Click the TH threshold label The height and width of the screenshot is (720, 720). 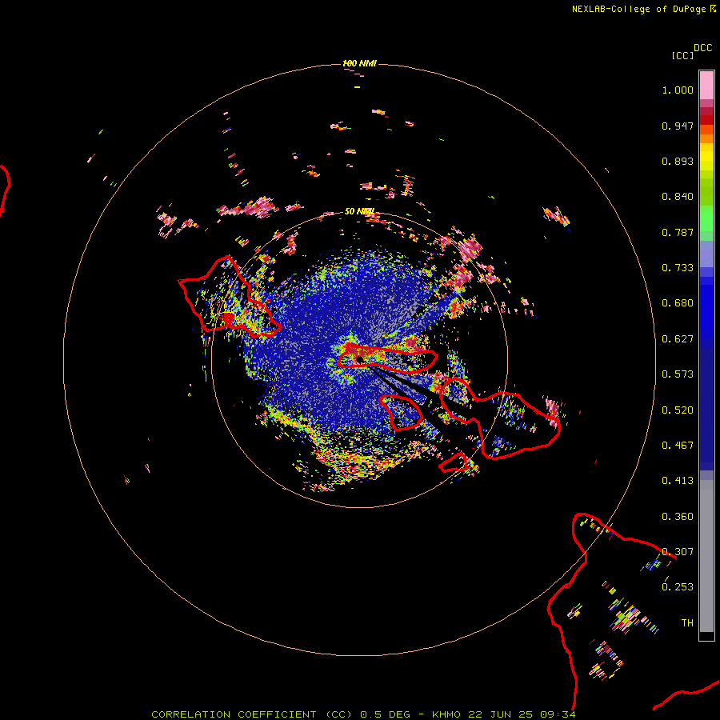click(x=687, y=623)
